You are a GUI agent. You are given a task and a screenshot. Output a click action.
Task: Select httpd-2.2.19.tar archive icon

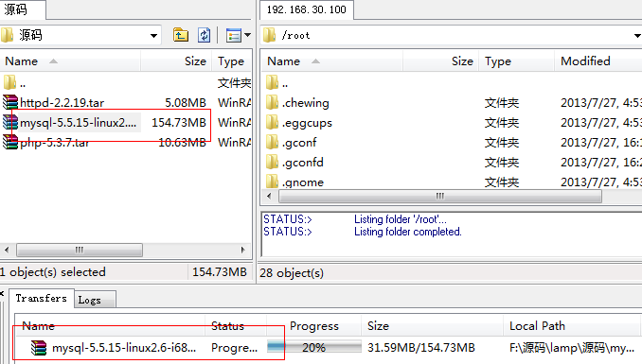pyautogui.click(x=10, y=102)
